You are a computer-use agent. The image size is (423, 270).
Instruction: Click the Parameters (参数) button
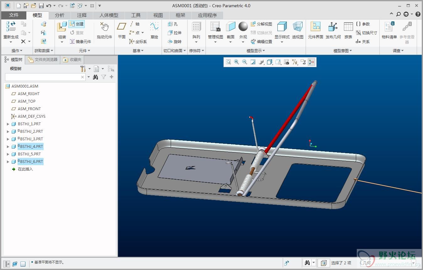click(x=363, y=24)
